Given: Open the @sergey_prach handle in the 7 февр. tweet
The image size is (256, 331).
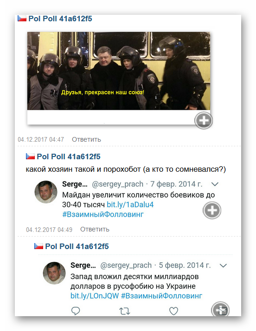Looking at the screenshot, I should [x=117, y=184].
